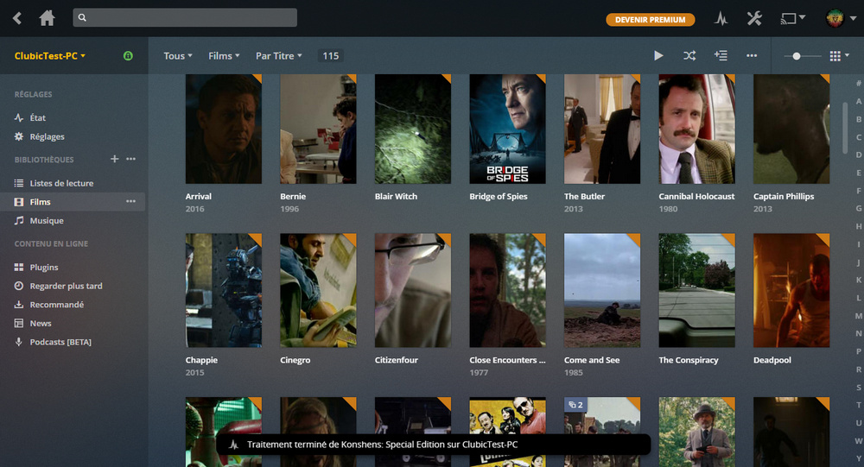Open the activity pulse icon in top bar

pos(721,19)
